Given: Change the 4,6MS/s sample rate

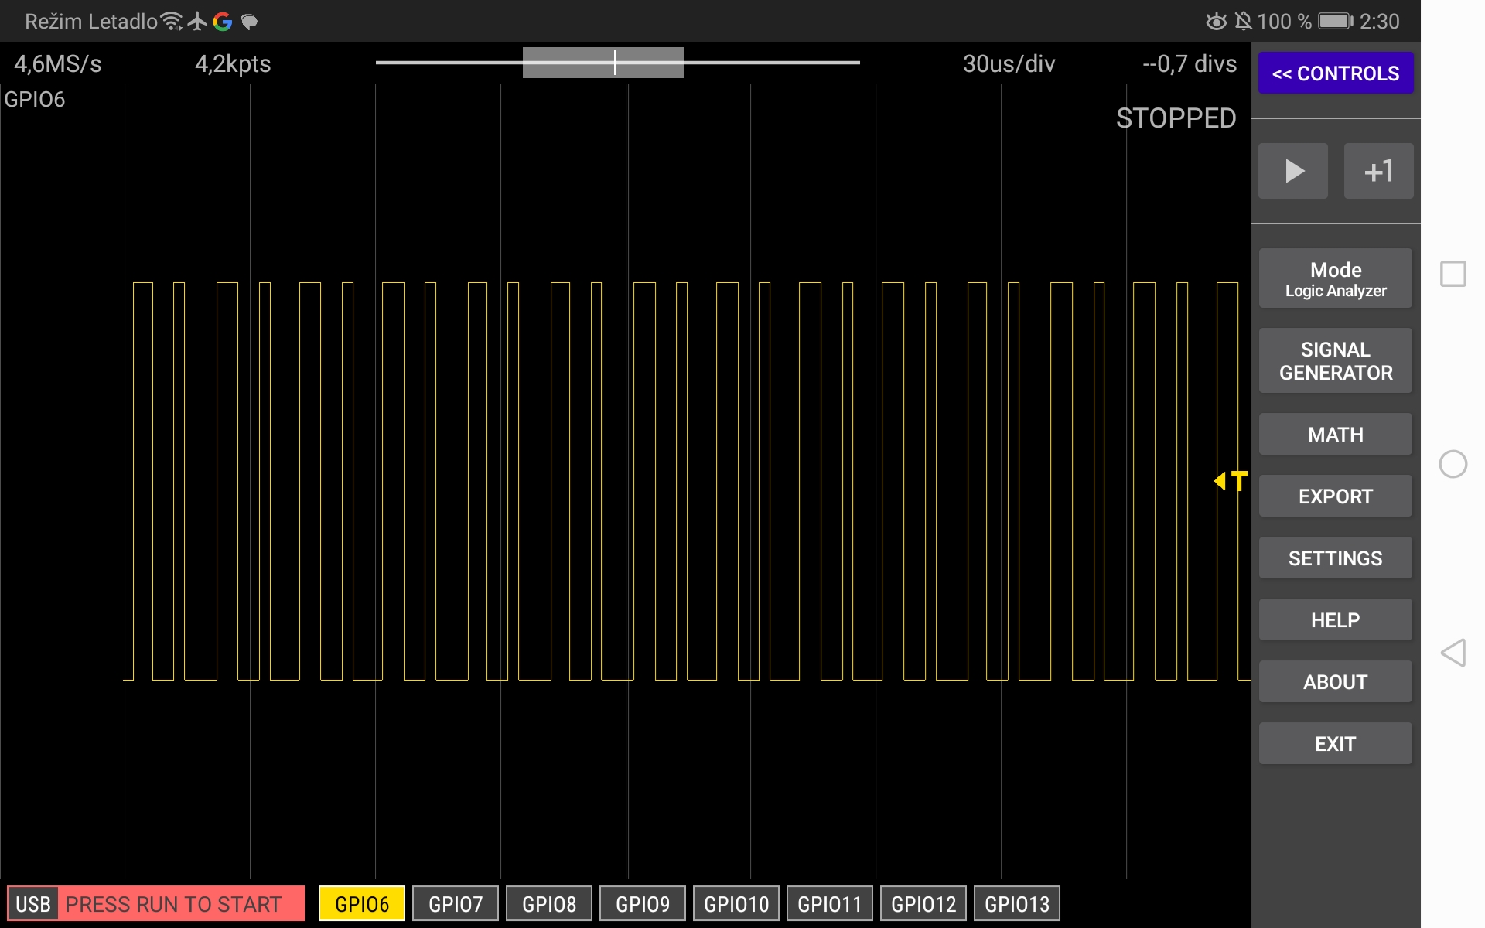Looking at the screenshot, I should tap(58, 63).
